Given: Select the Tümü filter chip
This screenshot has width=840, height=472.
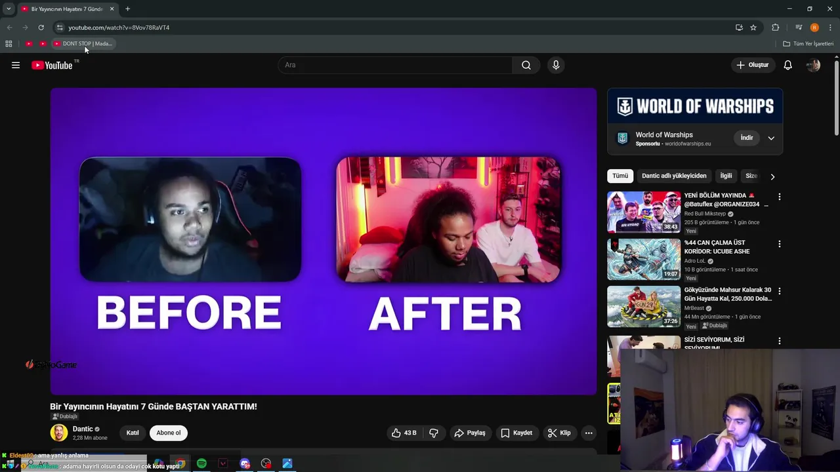Looking at the screenshot, I should (620, 176).
